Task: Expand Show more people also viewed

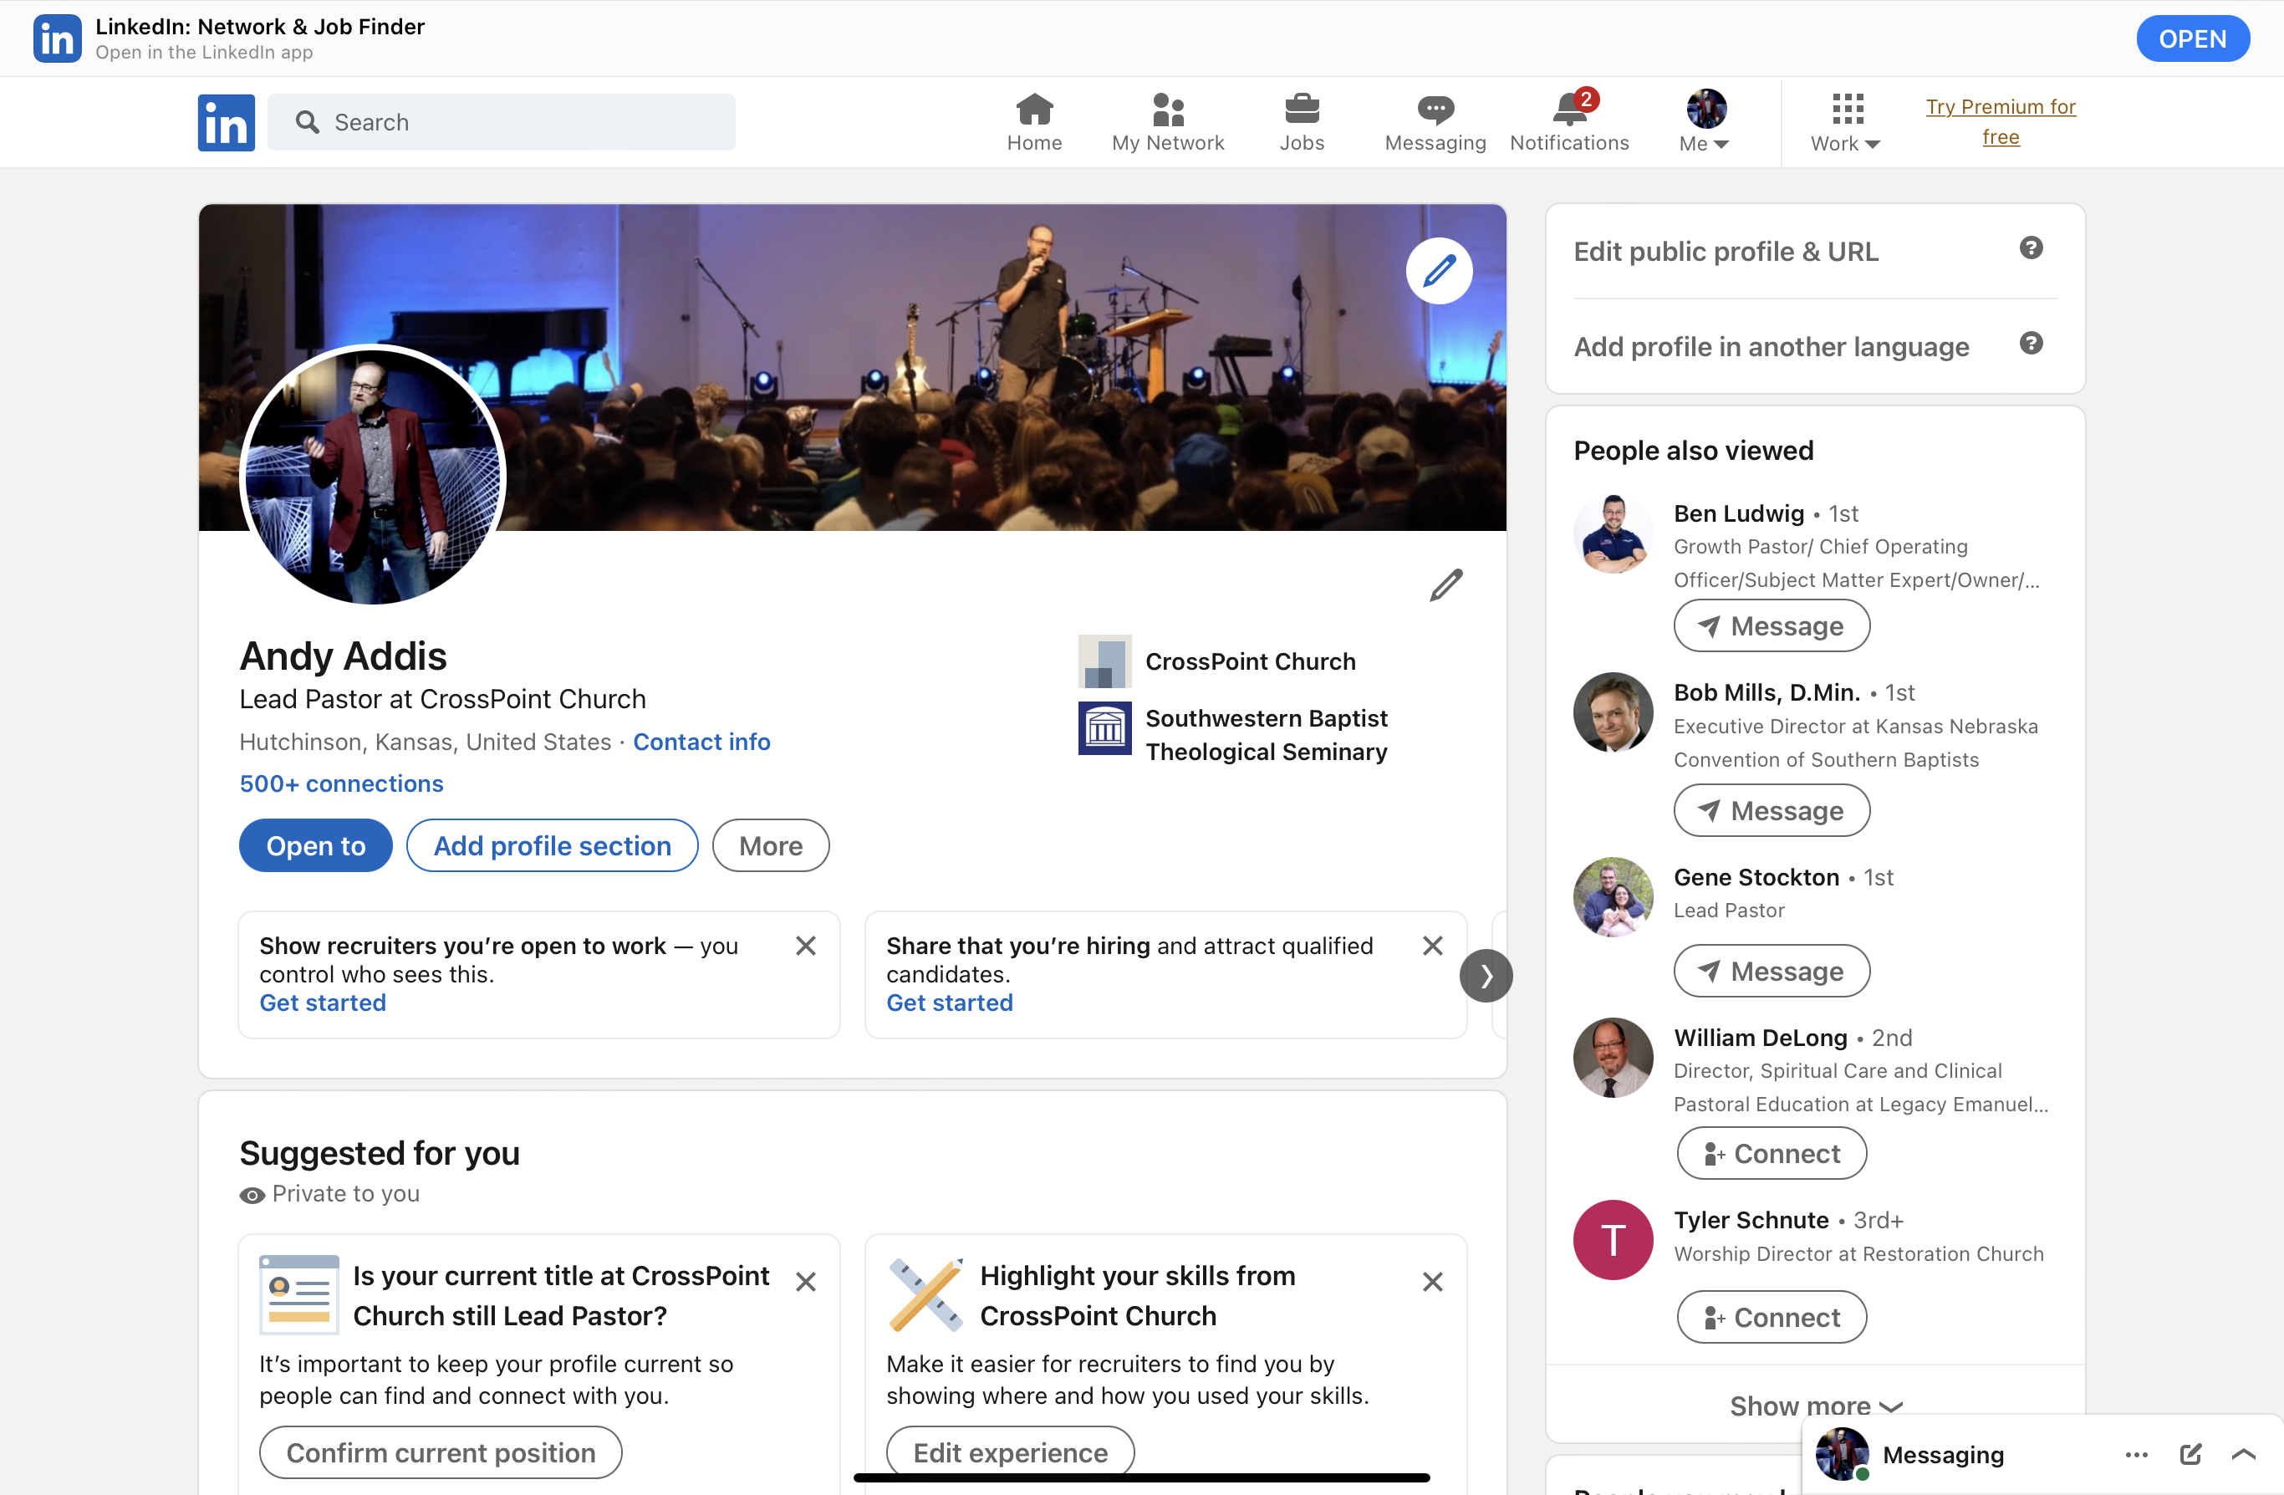Action: pos(1814,1406)
